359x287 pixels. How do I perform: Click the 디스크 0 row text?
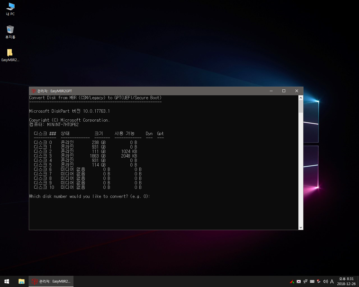(x=85, y=142)
